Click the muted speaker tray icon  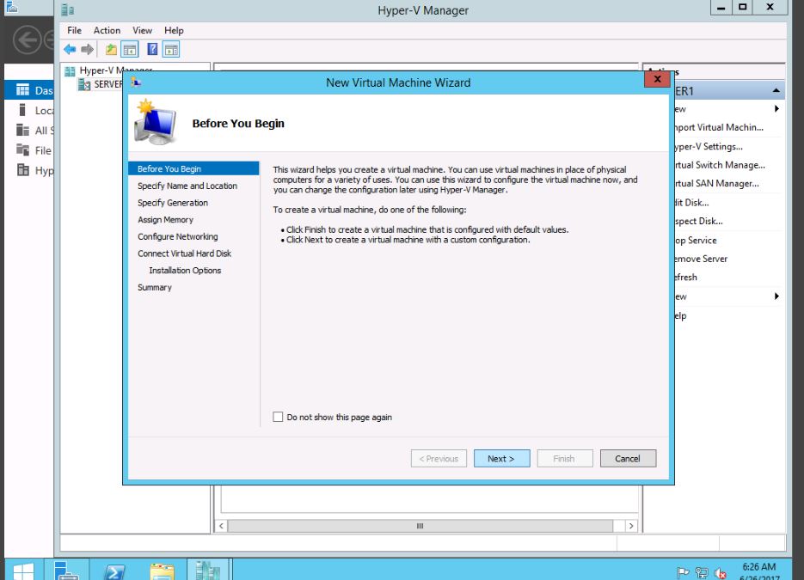coord(720,573)
